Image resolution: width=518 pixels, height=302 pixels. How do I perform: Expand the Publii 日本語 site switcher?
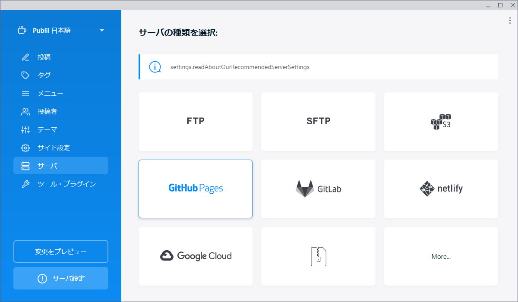pos(102,30)
